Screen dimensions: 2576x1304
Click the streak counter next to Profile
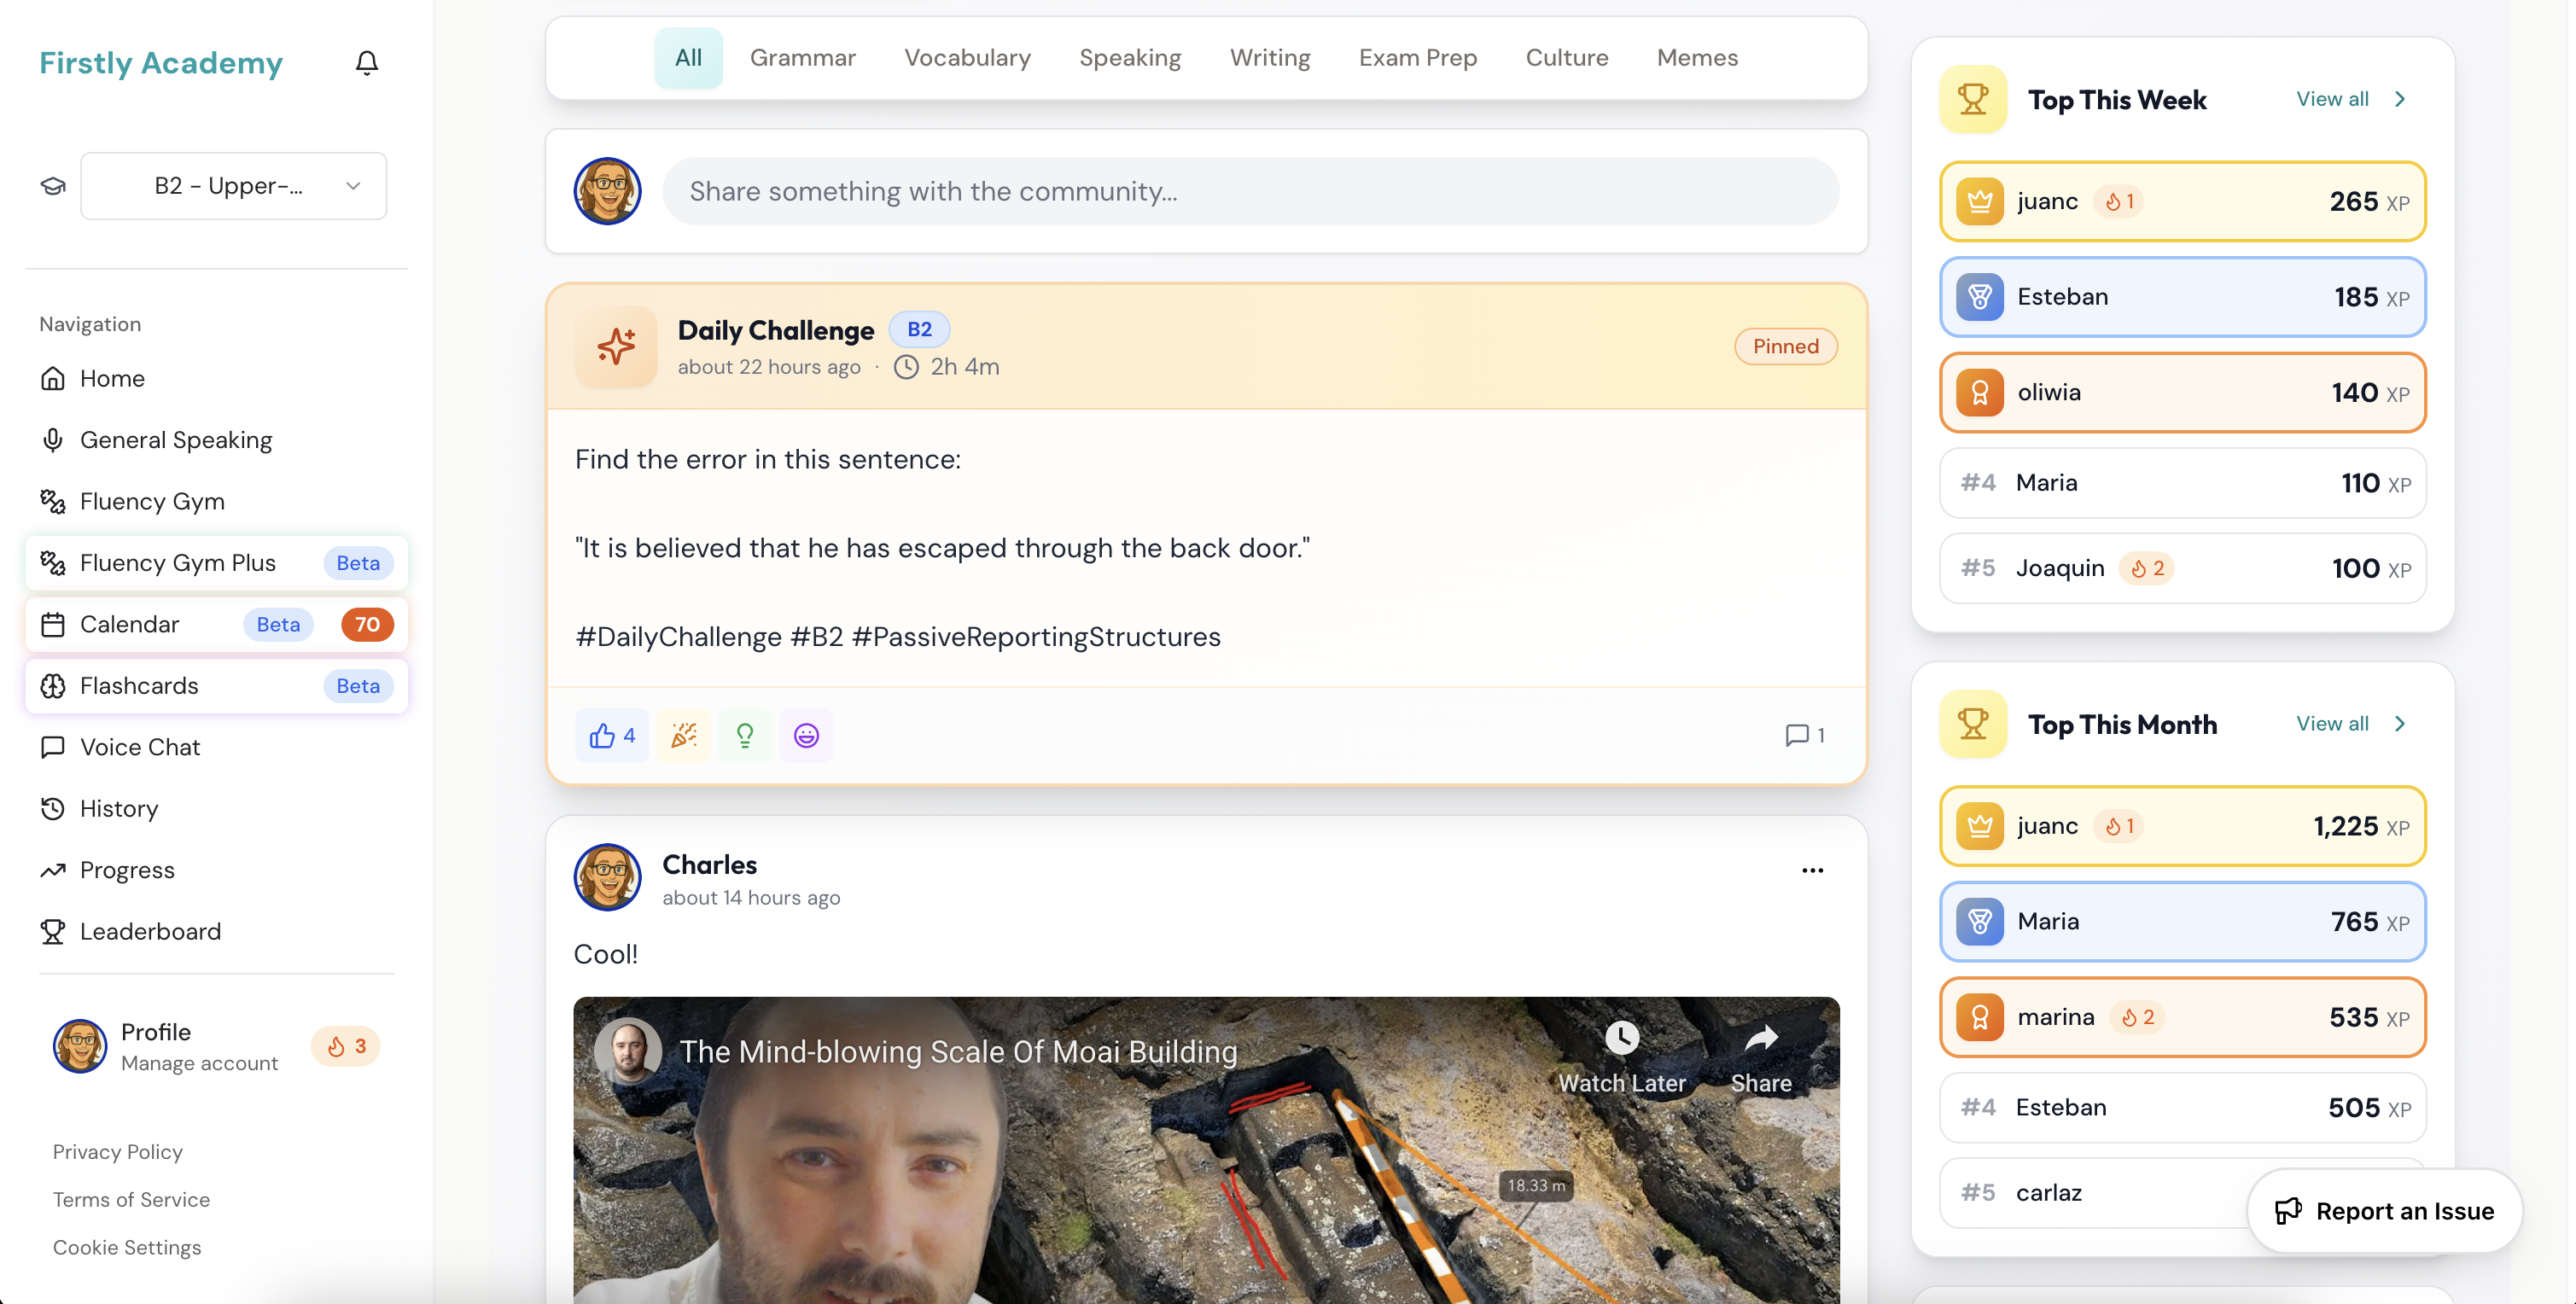coord(345,1046)
